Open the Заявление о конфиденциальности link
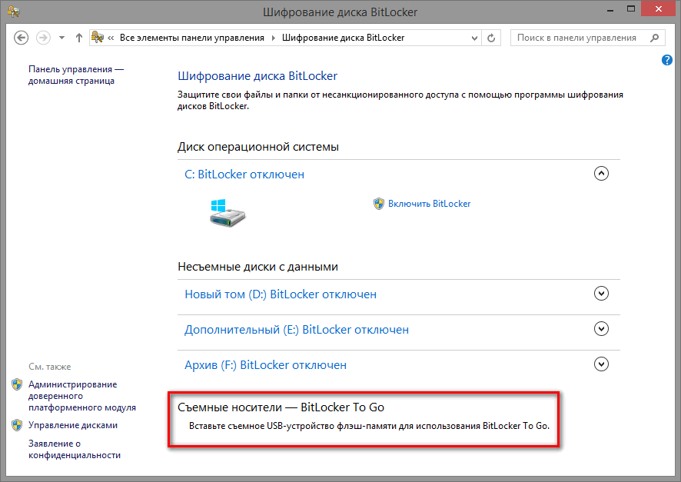The width and height of the screenshot is (681, 482). 74,449
